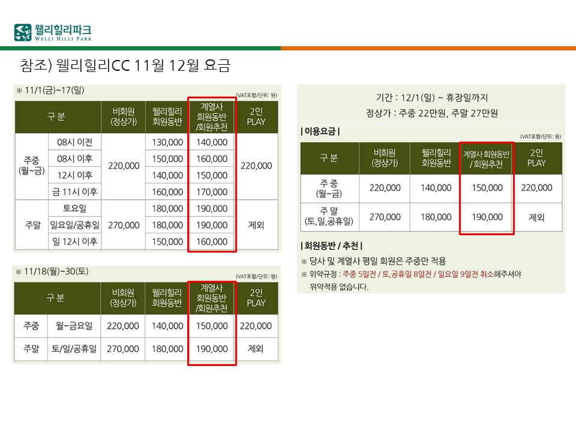Select '당사 및 계열사 평일 회원은 주중만 적용' note
Image resolution: width=576 pixels, height=432 pixels.
pyautogui.click(x=374, y=261)
